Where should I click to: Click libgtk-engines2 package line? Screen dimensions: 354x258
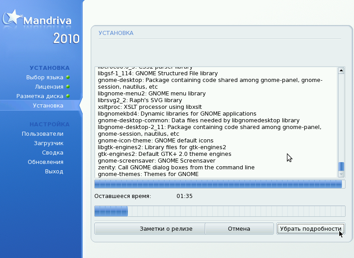(162, 147)
